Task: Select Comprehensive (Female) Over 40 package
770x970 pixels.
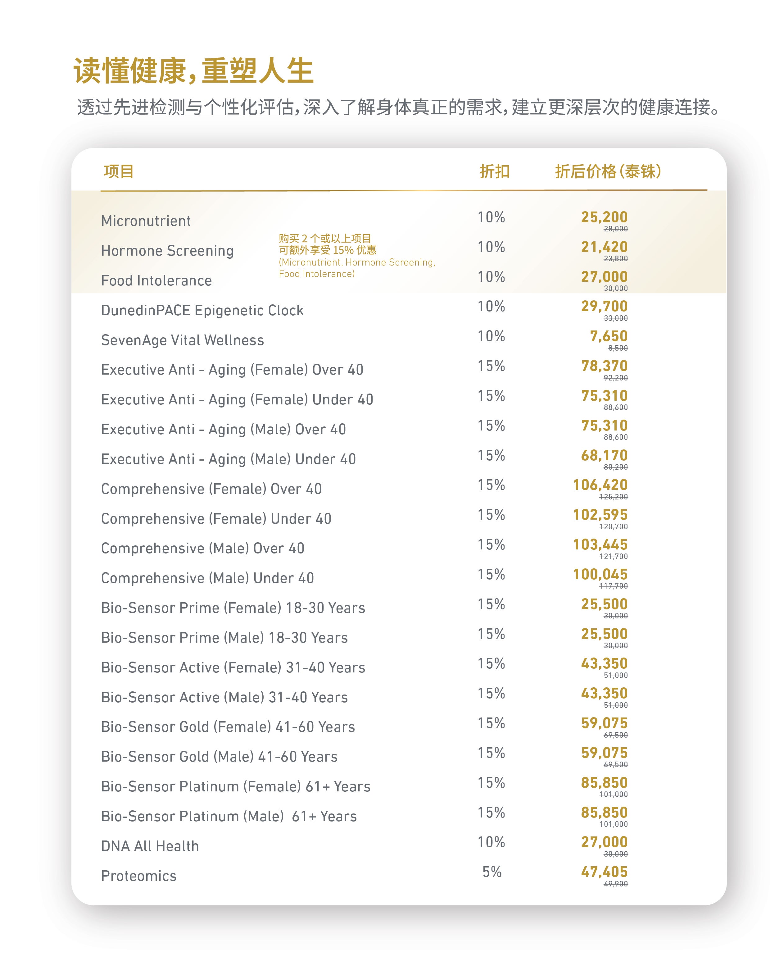Action: (x=211, y=489)
